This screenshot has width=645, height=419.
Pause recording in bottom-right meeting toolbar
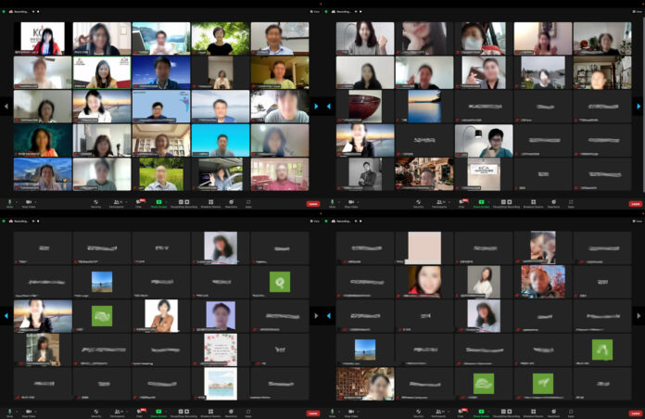point(508,411)
